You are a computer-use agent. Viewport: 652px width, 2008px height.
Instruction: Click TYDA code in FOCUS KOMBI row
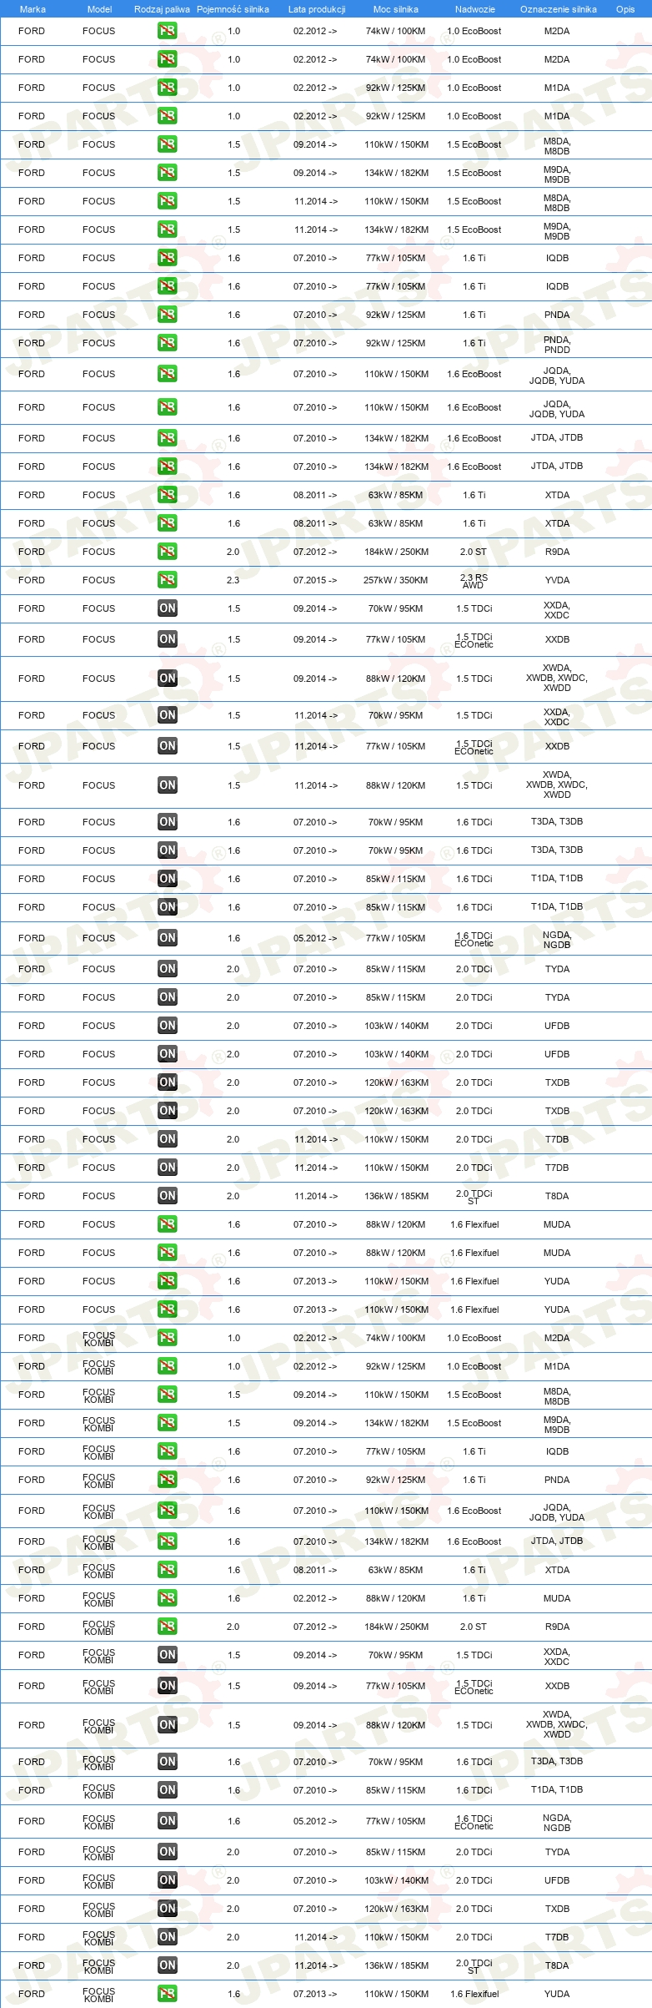pyautogui.click(x=557, y=1852)
